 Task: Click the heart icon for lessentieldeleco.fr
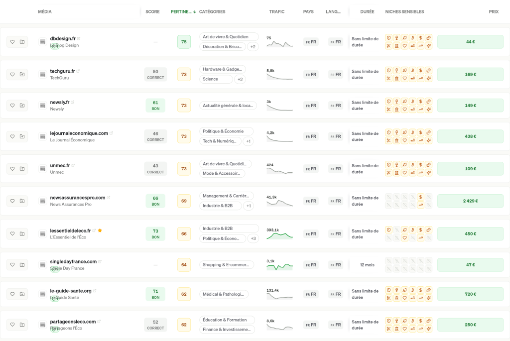[x=12, y=234]
